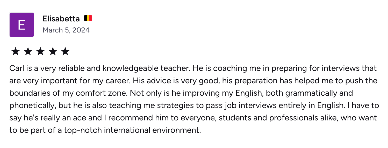The width and height of the screenshot is (388, 148).
Task: Click the phrase "international environment"
Action: [x=152, y=130]
